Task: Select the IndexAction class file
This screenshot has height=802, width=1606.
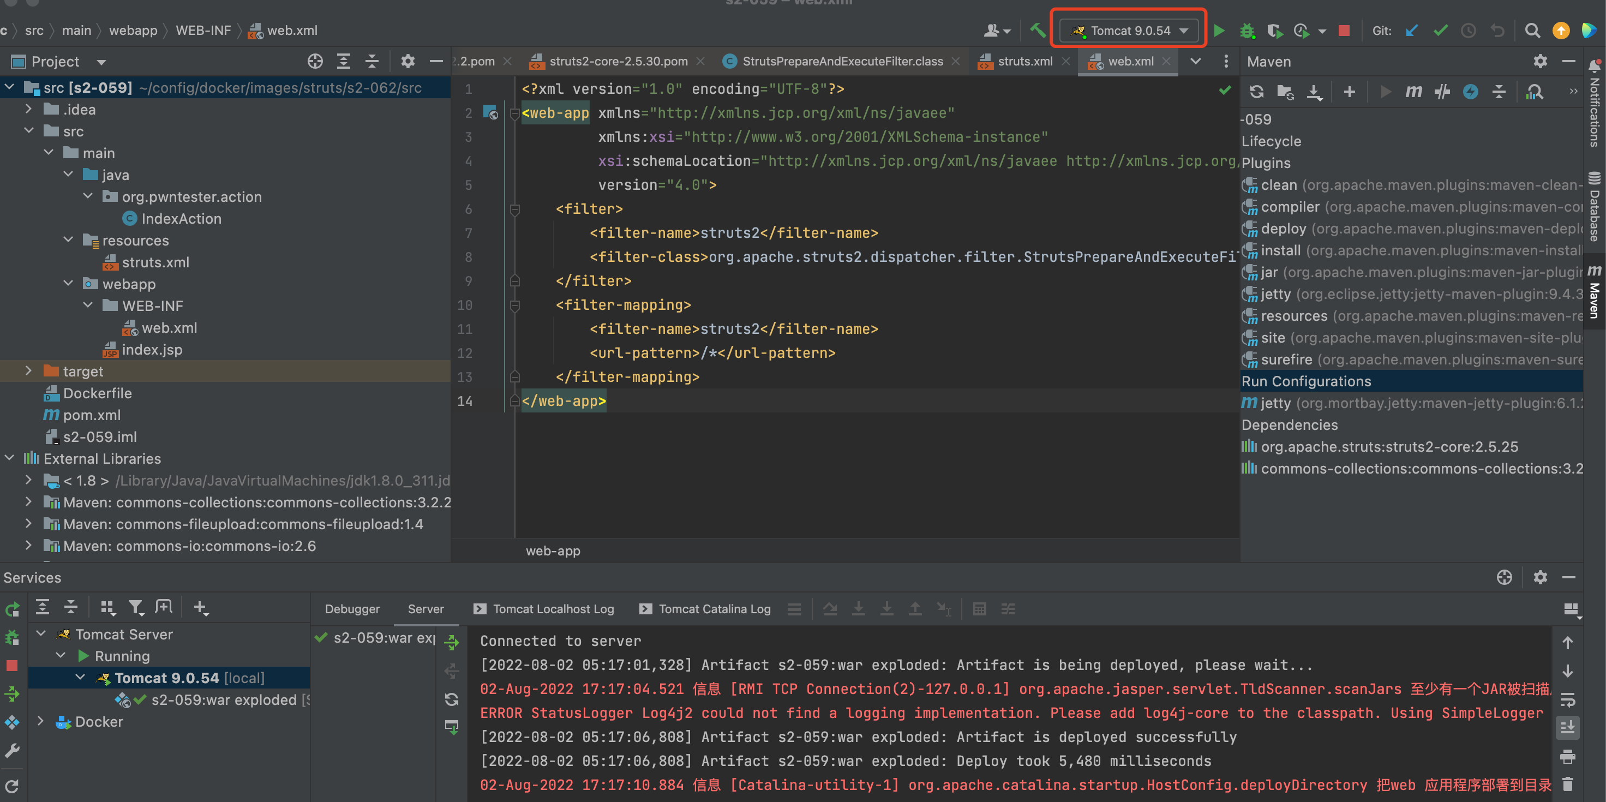Action: click(181, 218)
